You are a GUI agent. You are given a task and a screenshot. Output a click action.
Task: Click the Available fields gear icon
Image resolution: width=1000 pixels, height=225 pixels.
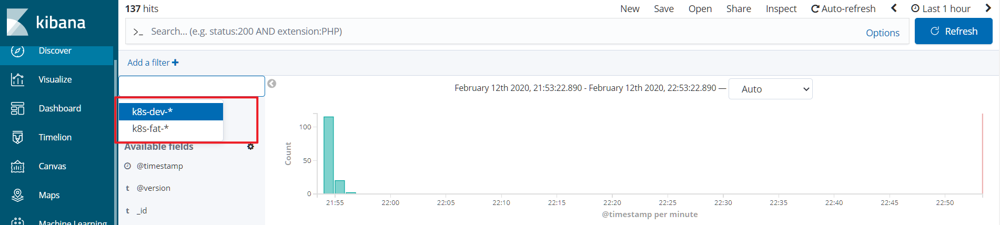pyautogui.click(x=250, y=147)
